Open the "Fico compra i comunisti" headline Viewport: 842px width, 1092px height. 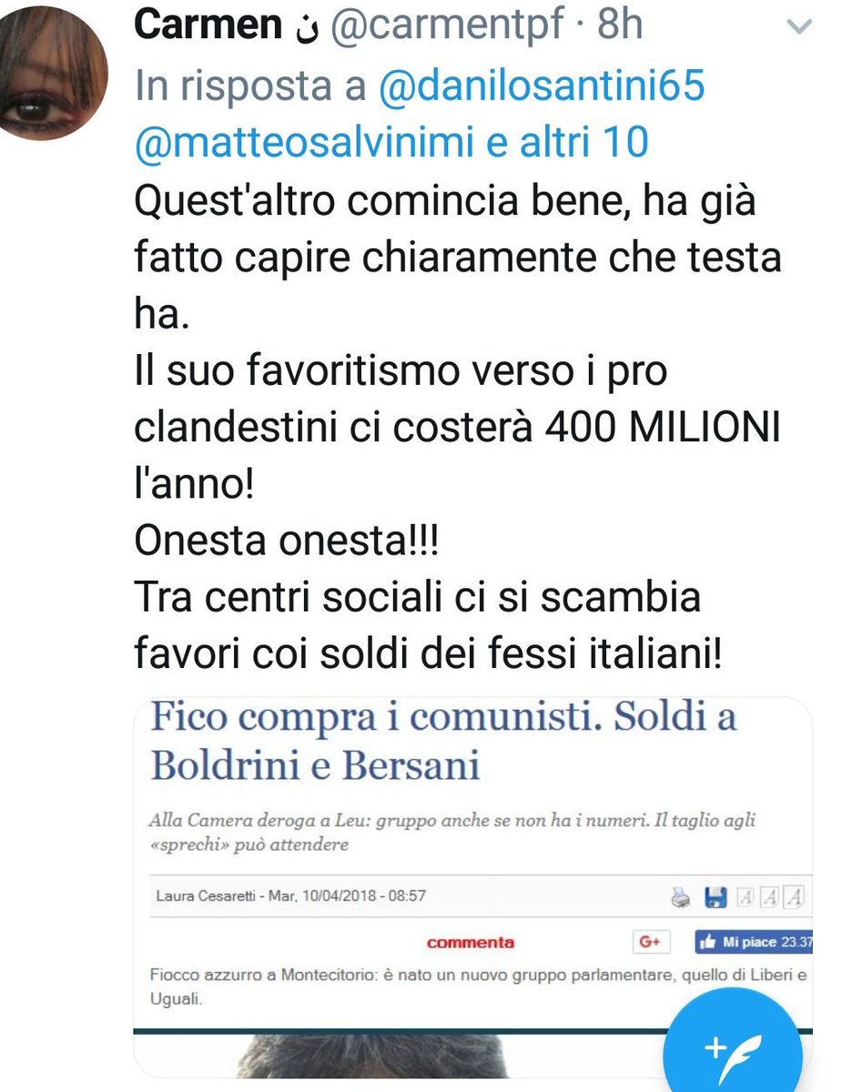tap(443, 741)
